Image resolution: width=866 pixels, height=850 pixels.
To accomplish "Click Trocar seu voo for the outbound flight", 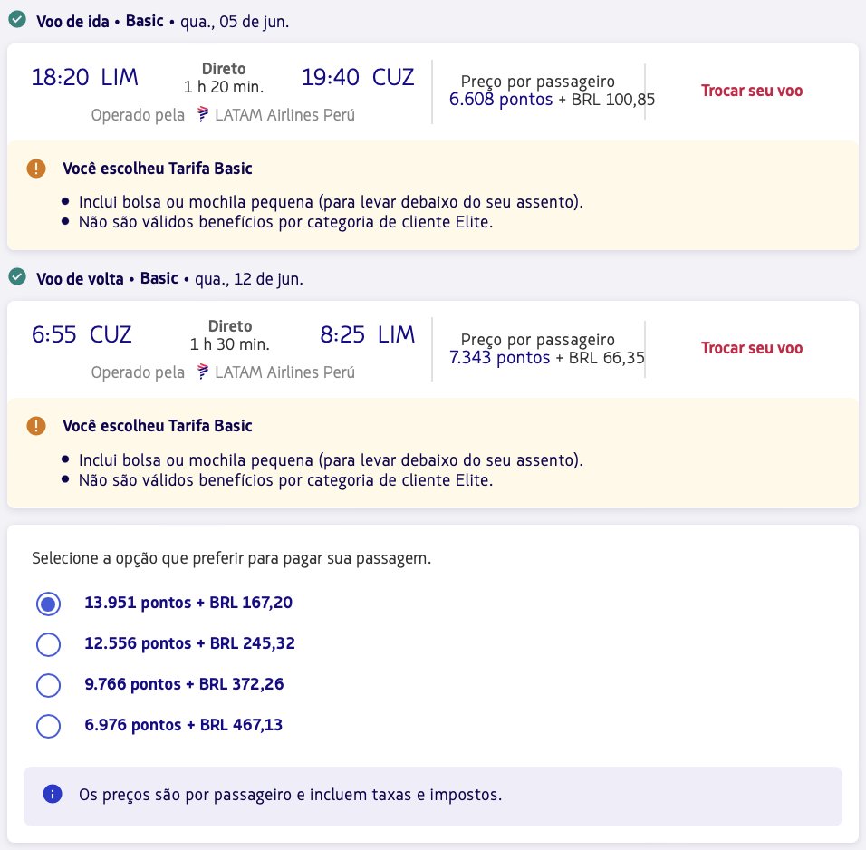I will (x=752, y=91).
